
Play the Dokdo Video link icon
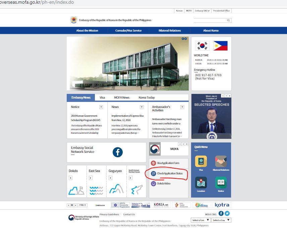point(154,184)
